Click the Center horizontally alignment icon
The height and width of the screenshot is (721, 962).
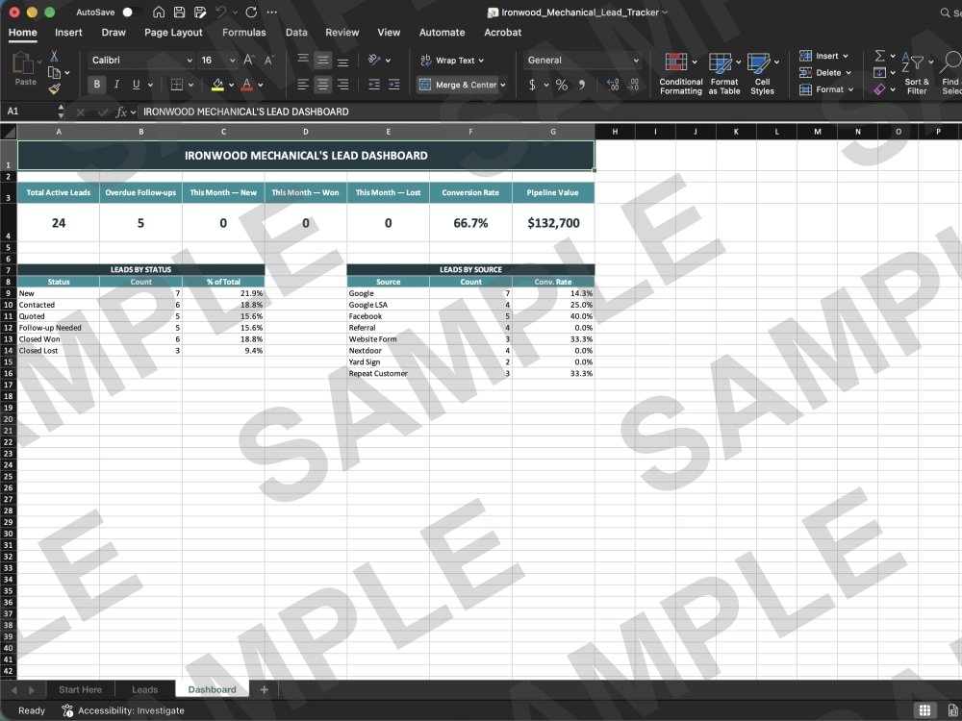(x=322, y=85)
